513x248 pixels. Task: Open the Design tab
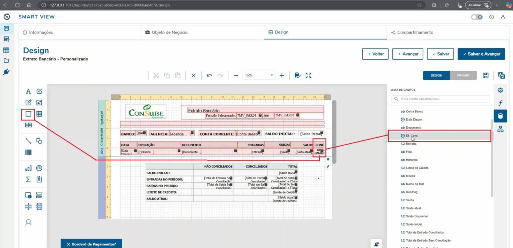pyautogui.click(x=325, y=32)
